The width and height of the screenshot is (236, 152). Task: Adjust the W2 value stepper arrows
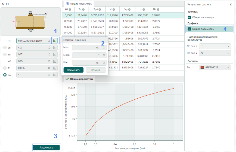click(x=49, y=61)
